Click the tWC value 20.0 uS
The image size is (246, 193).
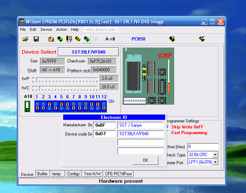tap(109, 87)
